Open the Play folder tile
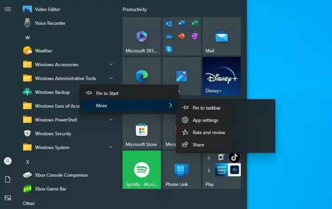This screenshot has width=332, height=209. [x=222, y=171]
